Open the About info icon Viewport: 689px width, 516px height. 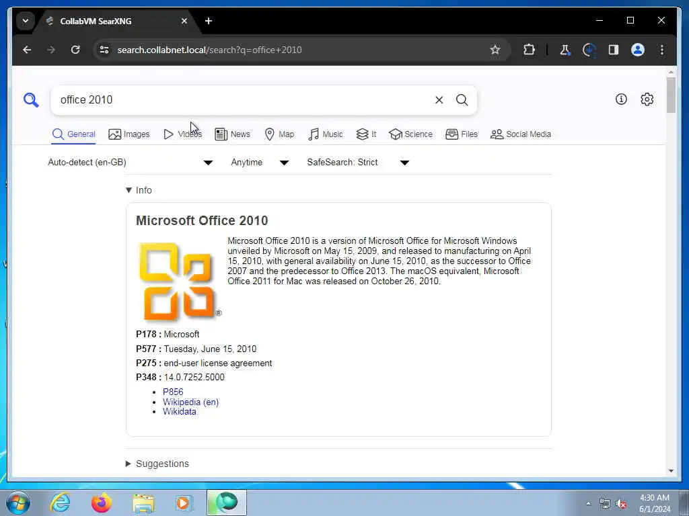click(x=621, y=99)
